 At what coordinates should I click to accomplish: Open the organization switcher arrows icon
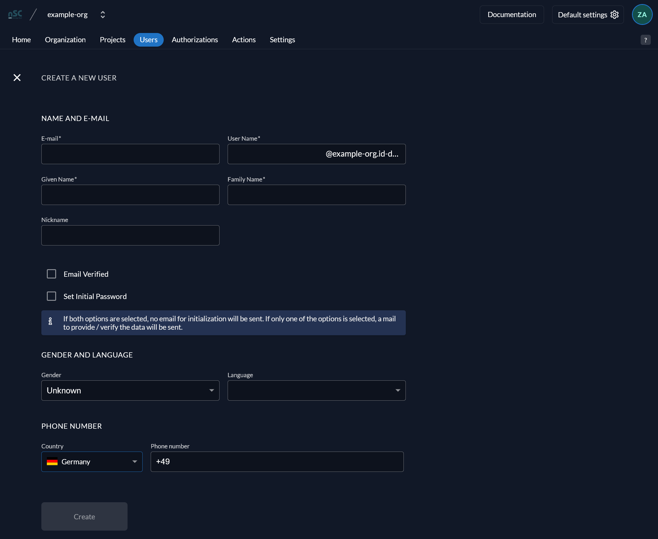103,14
